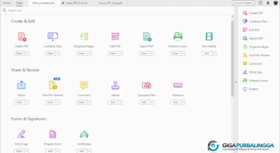This screenshot has width=280, height=153.
Task: Open the Fill & Sign tool icon
Action: tap(21, 134)
